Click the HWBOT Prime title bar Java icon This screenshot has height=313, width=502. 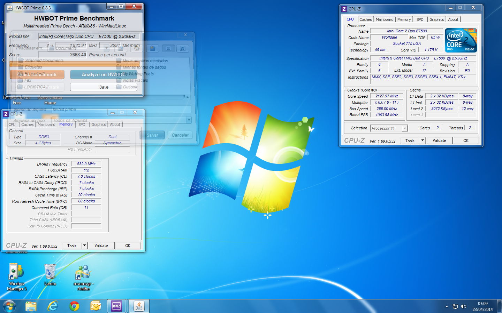coord(10,8)
